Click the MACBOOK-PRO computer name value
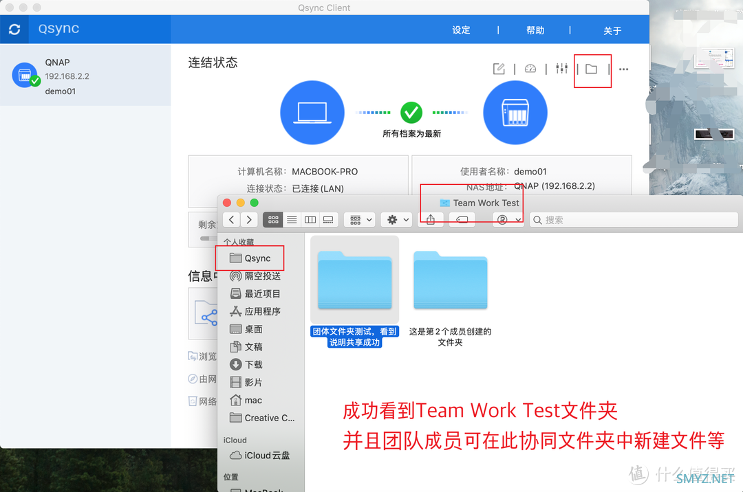Viewport: 743px width, 492px height. (x=325, y=172)
